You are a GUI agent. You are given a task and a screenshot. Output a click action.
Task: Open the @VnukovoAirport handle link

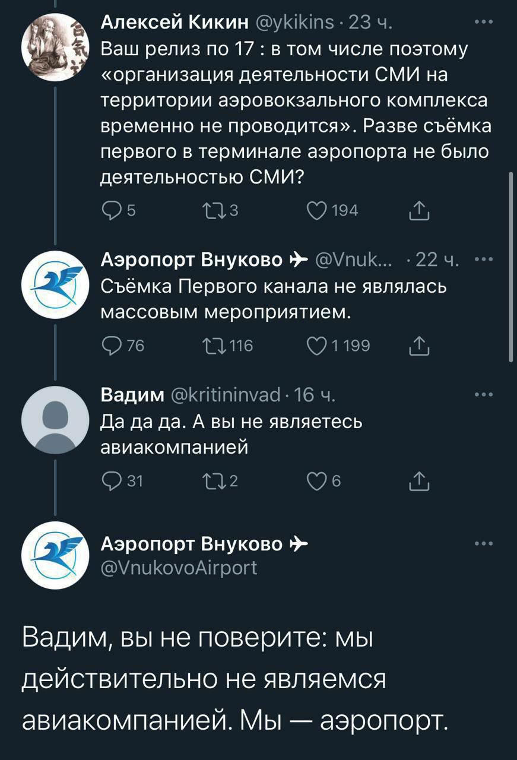[180, 568]
